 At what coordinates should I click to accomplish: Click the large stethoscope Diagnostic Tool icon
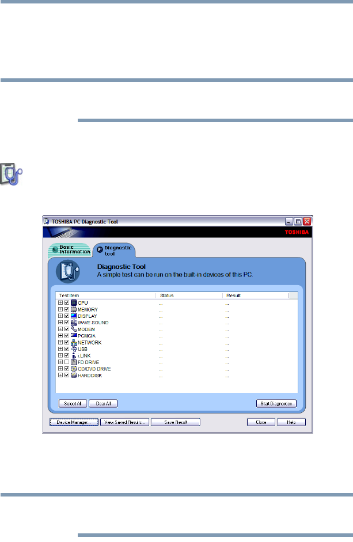click(68, 271)
